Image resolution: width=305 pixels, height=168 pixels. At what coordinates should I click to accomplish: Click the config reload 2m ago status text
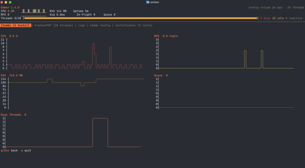265,7
